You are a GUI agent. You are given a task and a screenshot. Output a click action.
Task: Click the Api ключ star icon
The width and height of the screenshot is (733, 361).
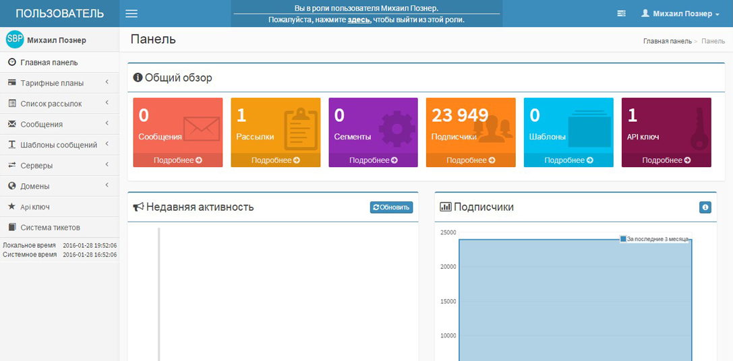click(12, 206)
